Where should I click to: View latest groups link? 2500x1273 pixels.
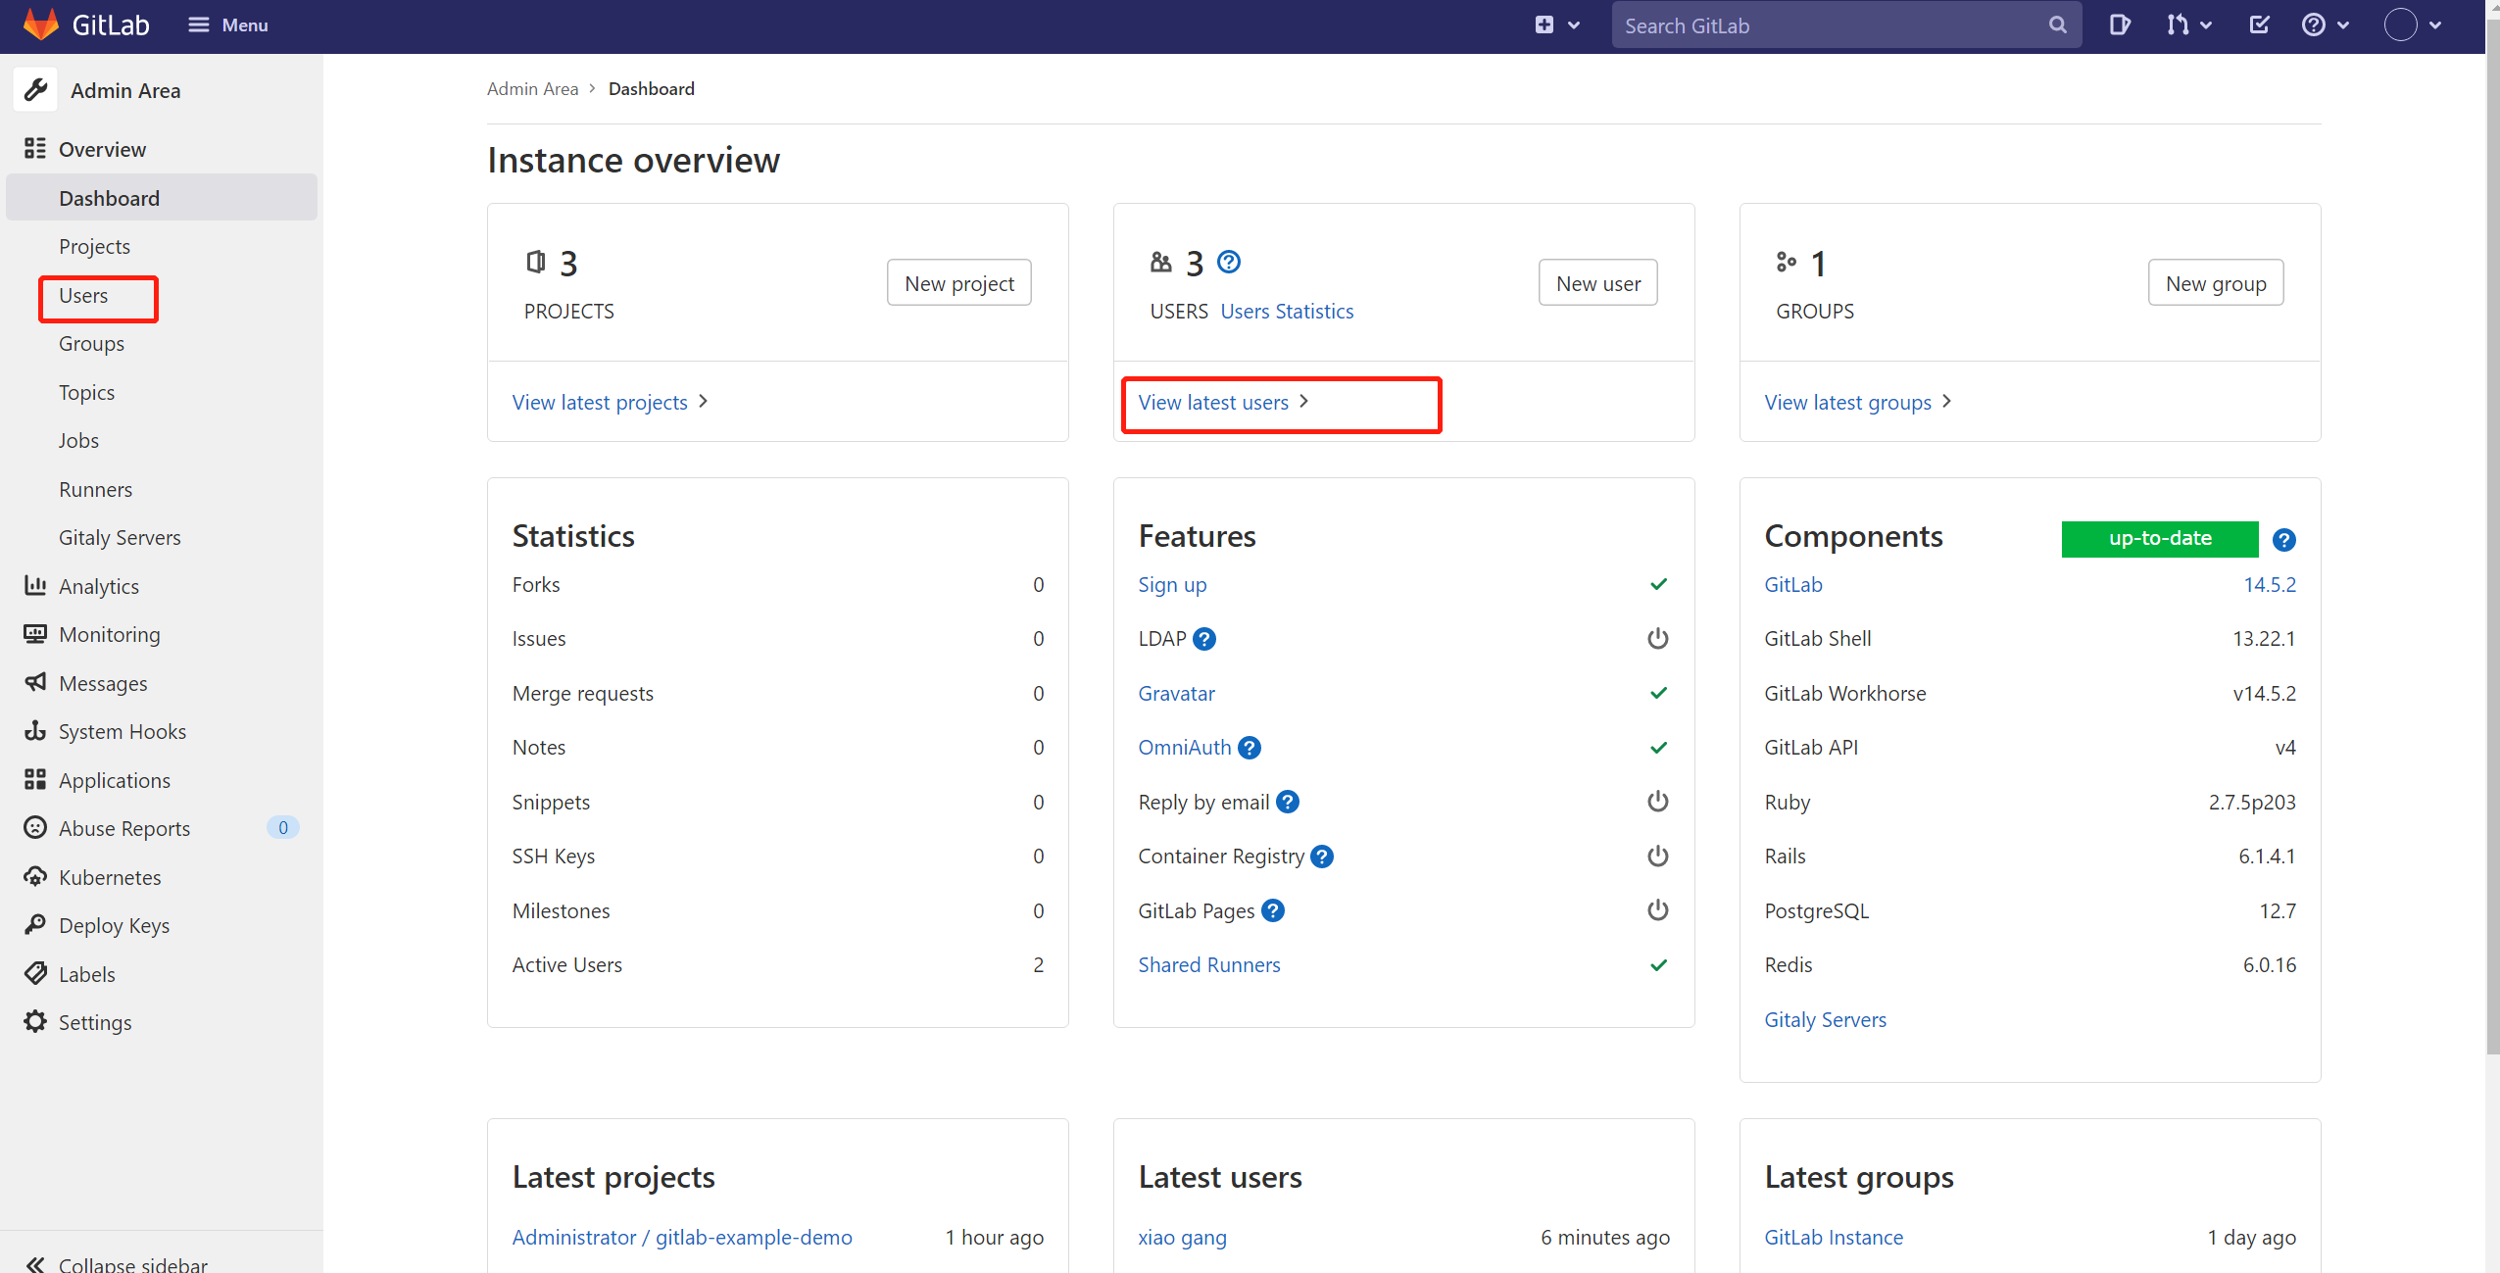(1857, 402)
